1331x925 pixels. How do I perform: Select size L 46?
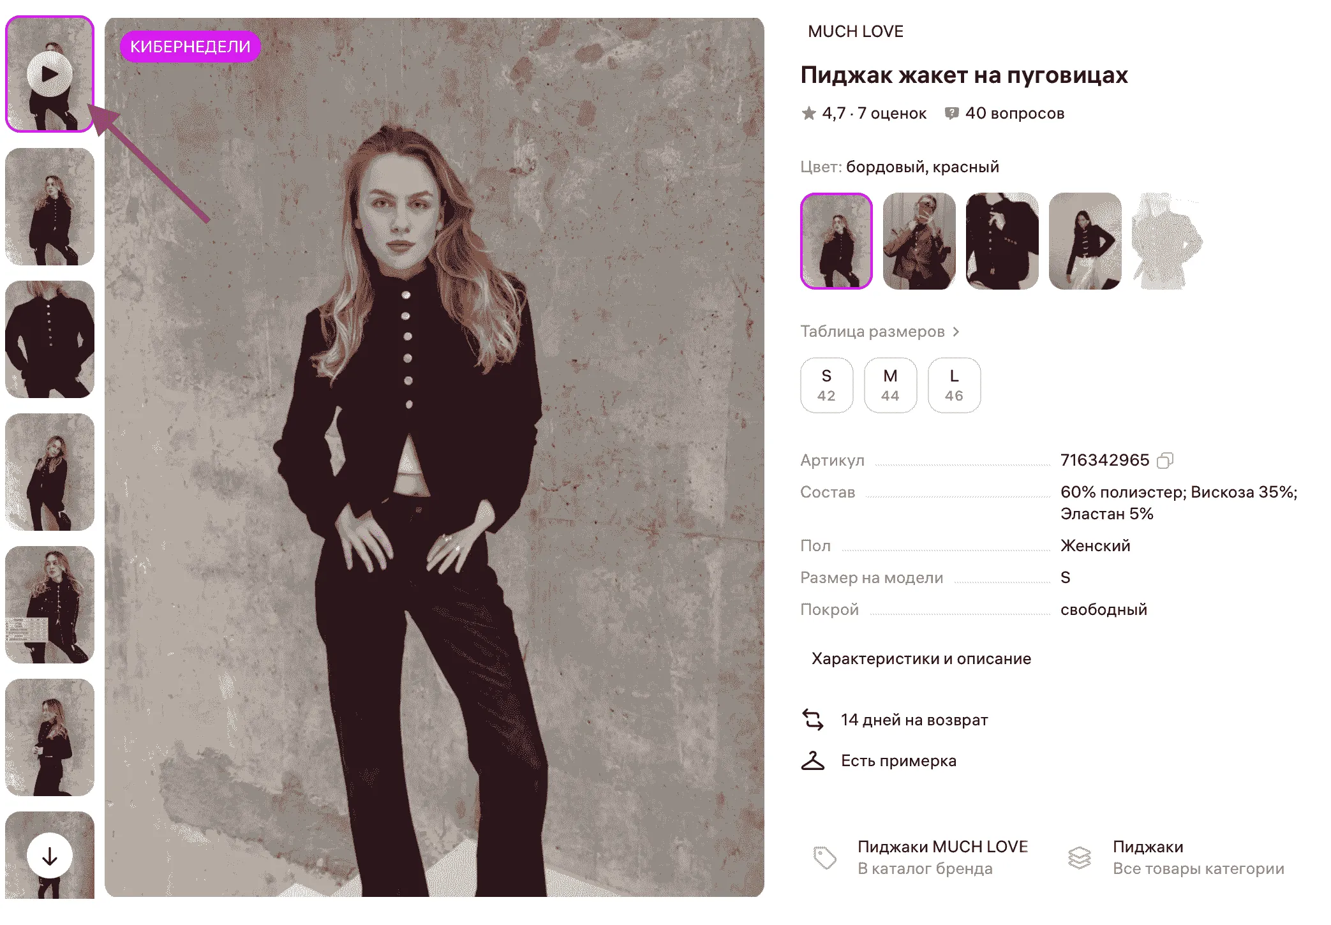tap(954, 385)
